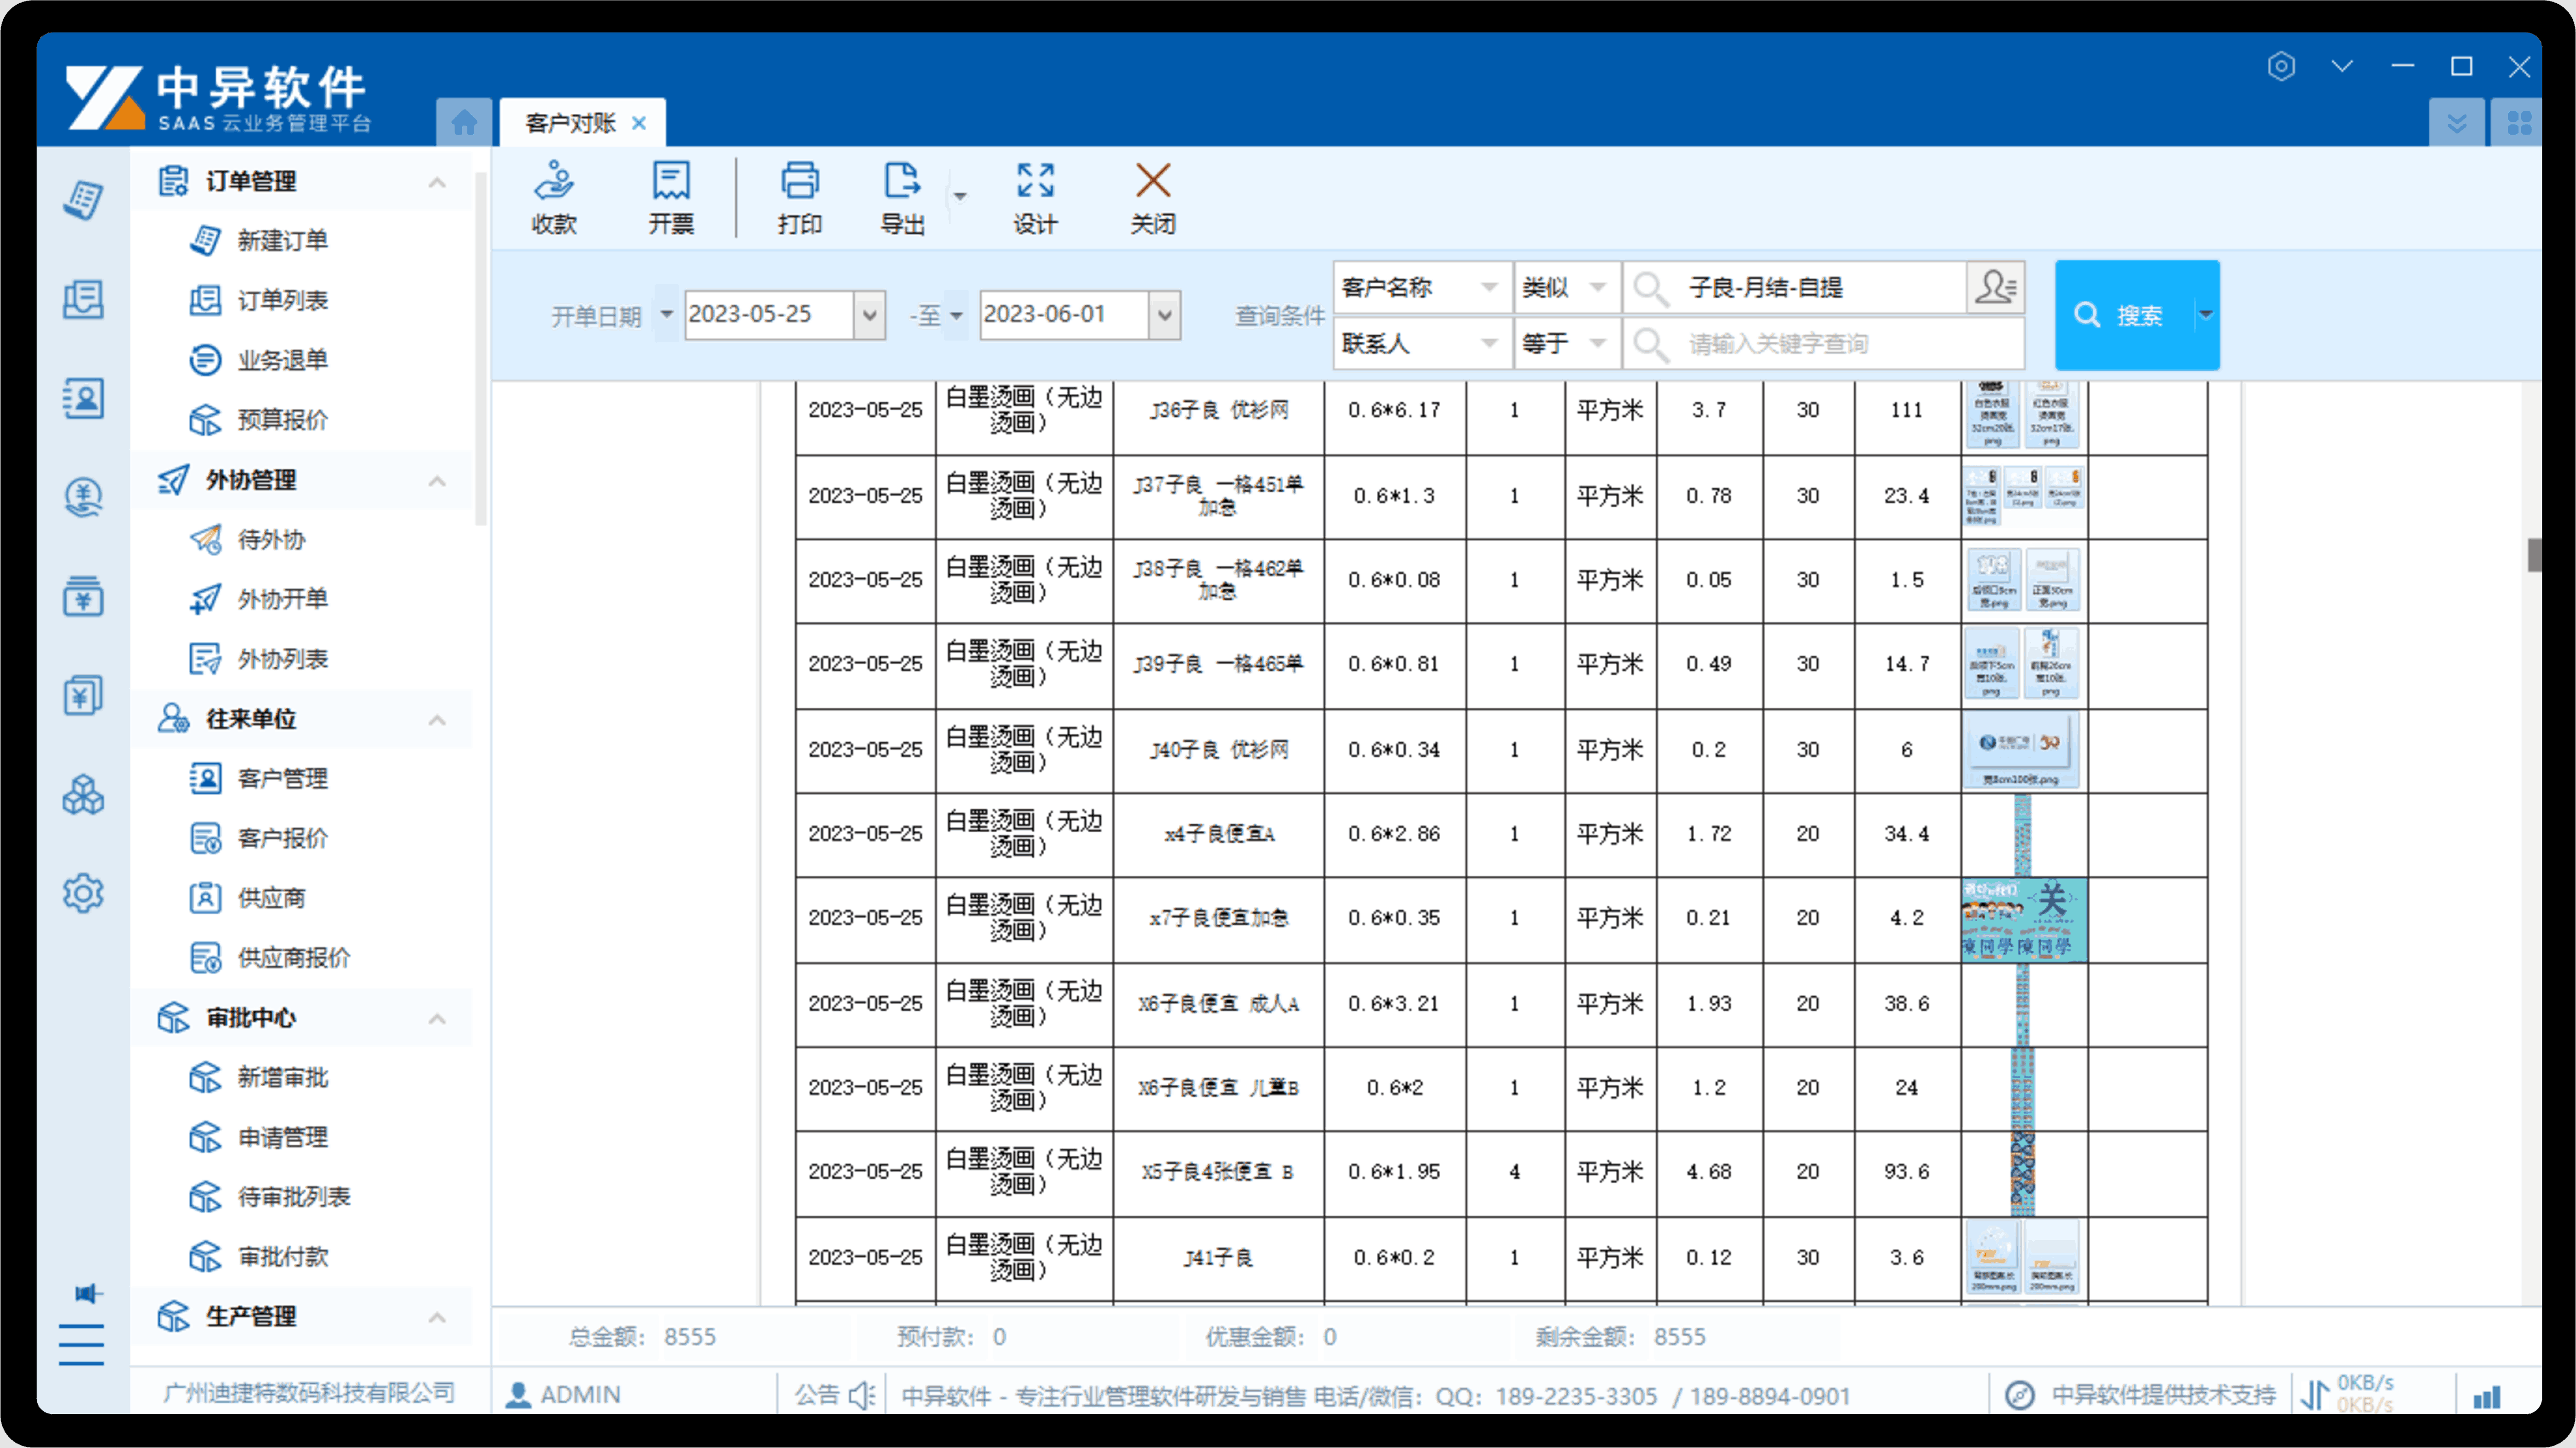Viewport: 2576px width, 1448px height.
Task: Collapse the 外协管理 section
Action: click(437, 481)
